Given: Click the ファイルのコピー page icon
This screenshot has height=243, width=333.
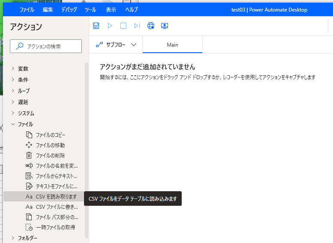Looking at the screenshot, I should 29,135.
